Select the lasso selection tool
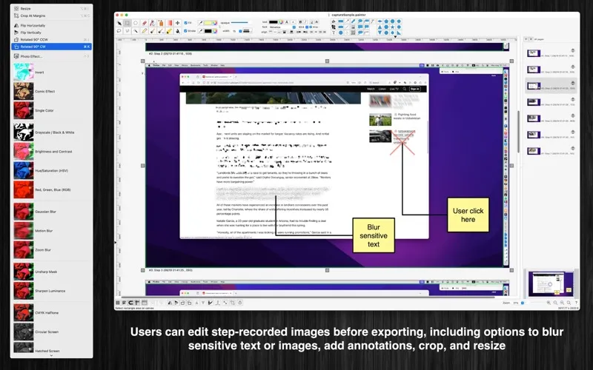Image resolution: width=593 pixels, height=370 pixels. point(119,31)
